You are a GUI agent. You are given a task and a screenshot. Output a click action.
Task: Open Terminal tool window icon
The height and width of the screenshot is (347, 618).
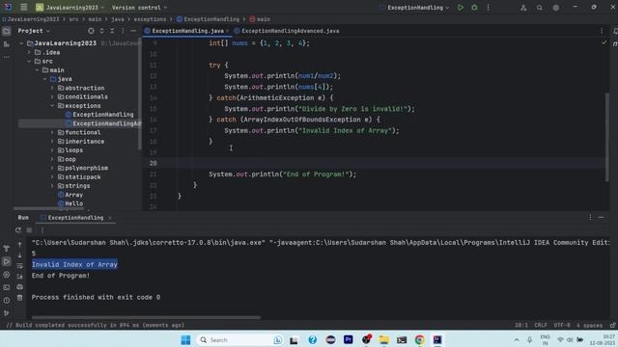(x=7, y=287)
